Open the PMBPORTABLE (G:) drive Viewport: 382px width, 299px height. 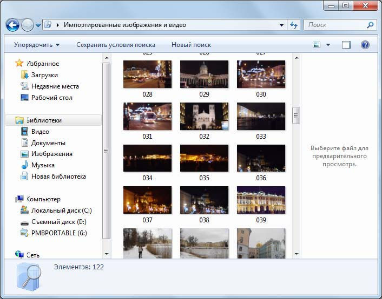pos(58,233)
